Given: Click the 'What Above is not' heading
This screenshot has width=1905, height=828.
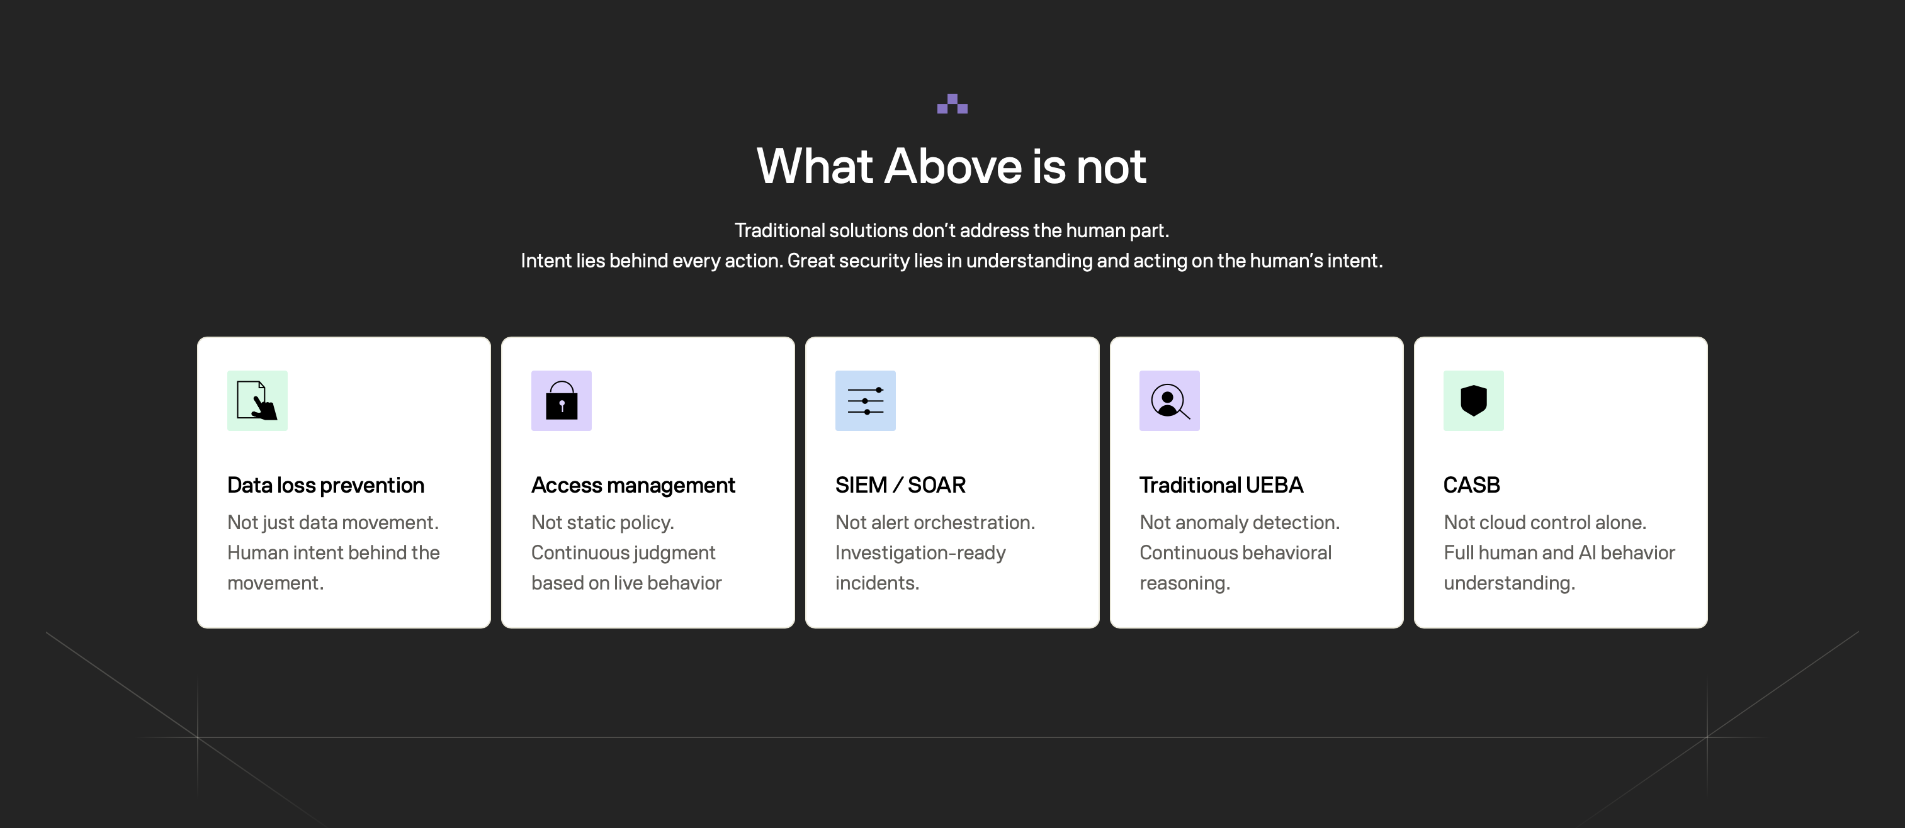Looking at the screenshot, I should [952, 165].
